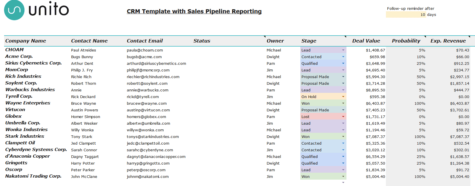Open Stage dropdown for Sirius Cybernetics Corp.
Screen dimensions: 475x186
343,63
